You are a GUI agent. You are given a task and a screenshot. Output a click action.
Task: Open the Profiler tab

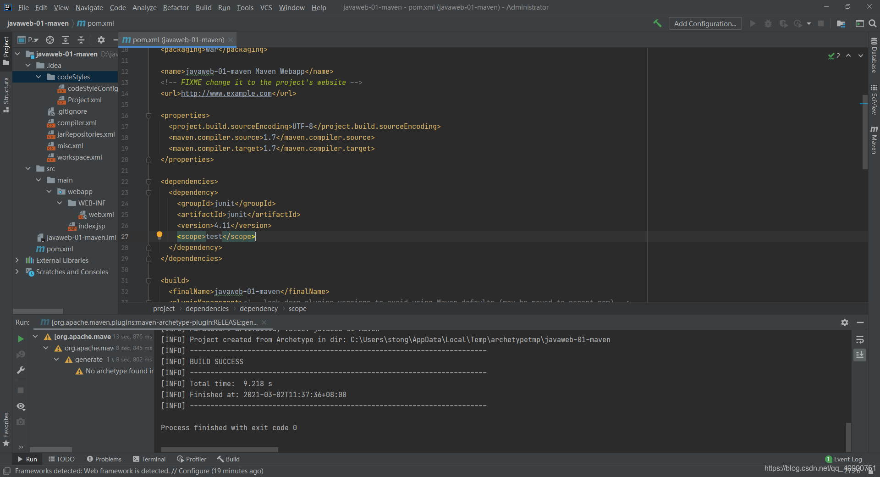(x=192, y=459)
